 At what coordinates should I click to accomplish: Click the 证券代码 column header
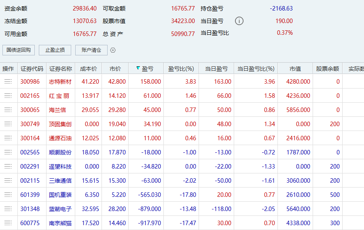tap(32, 69)
